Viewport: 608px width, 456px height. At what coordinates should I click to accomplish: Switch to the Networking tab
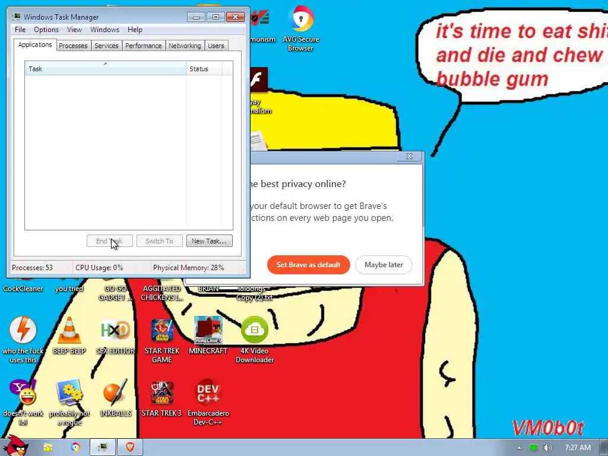click(185, 46)
